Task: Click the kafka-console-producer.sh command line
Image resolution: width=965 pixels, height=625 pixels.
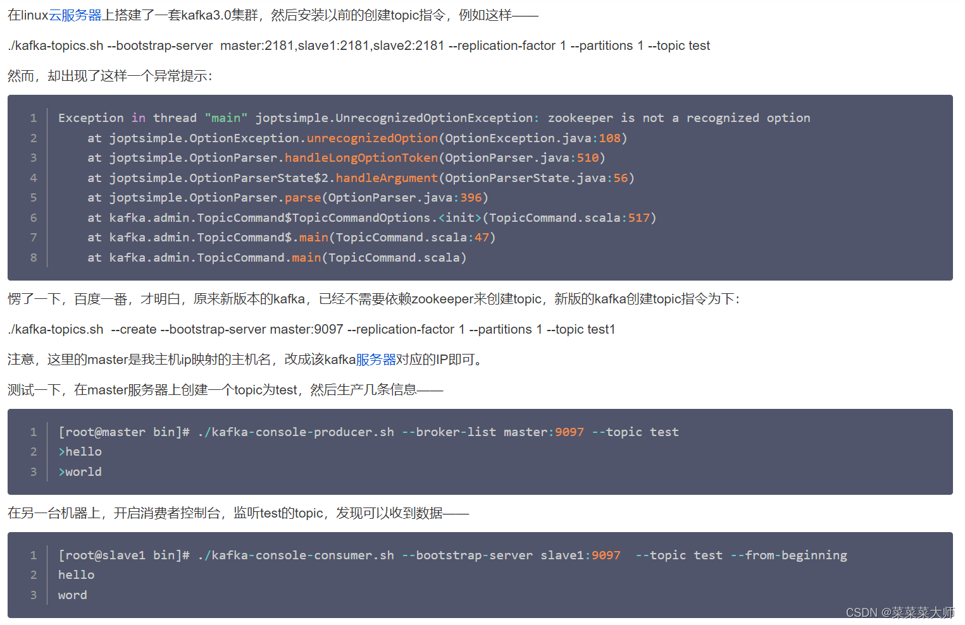Action: point(368,432)
